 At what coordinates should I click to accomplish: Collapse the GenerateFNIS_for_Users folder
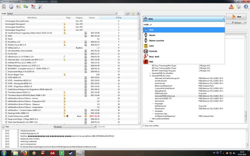(x=150, y=76)
